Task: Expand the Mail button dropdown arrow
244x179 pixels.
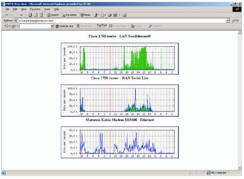Action: coord(105,15)
